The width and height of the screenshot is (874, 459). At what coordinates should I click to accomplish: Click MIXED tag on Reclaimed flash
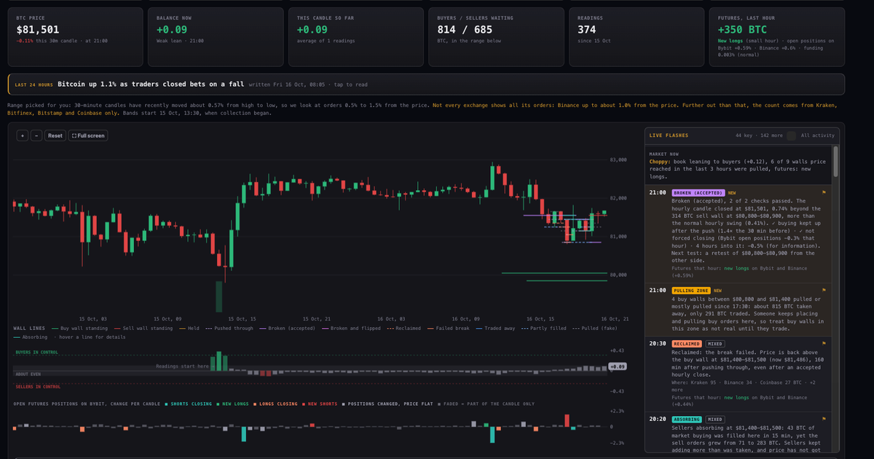pyautogui.click(x=714, y=343)
